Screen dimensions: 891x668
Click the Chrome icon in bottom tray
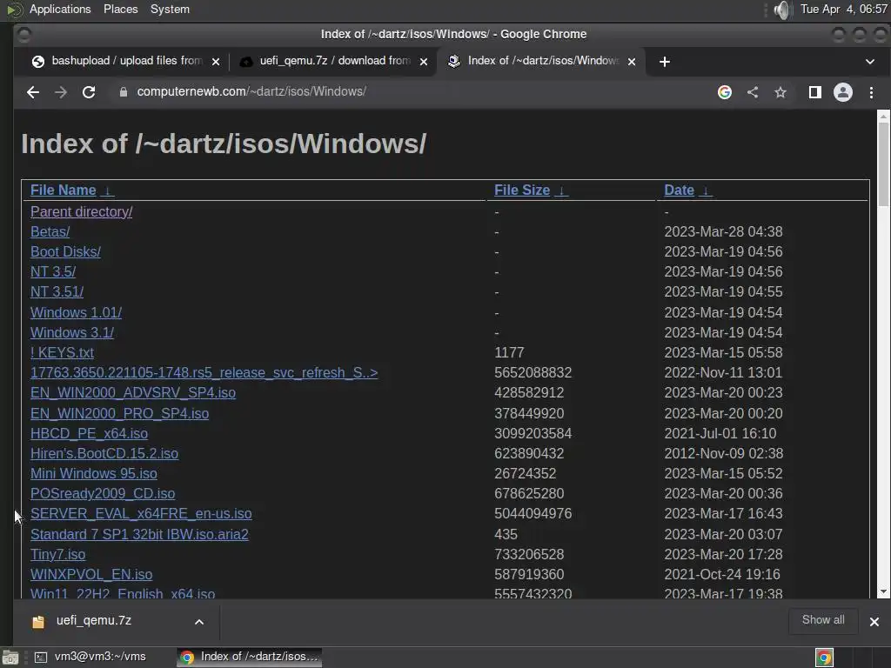(x=824, y=658)
